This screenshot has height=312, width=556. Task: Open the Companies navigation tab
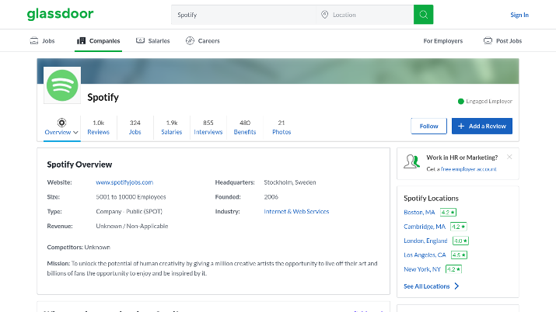[x=98, y=40]
